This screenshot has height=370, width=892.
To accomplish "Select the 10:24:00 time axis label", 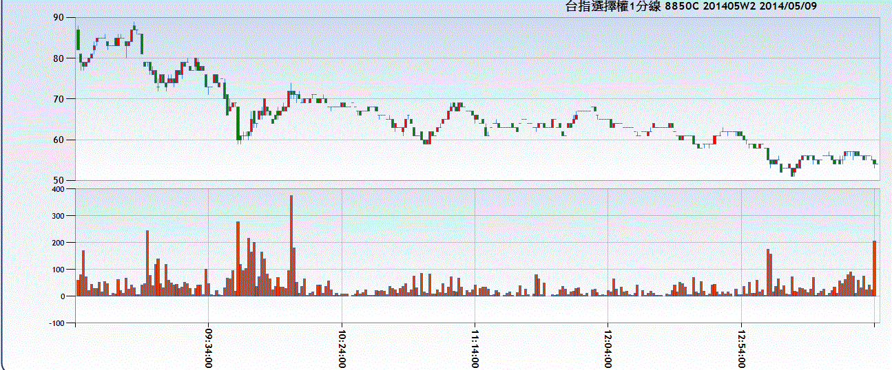I will (342, 348).
